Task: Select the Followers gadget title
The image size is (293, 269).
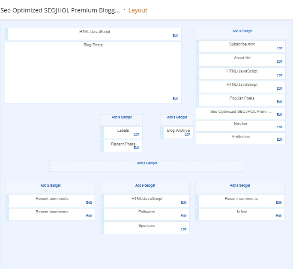Action: (146, 212)
